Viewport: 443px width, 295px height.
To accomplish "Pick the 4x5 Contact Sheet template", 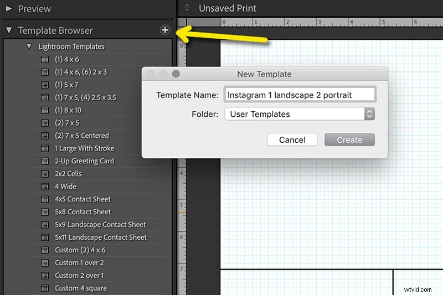I will [x=83, y=199].
